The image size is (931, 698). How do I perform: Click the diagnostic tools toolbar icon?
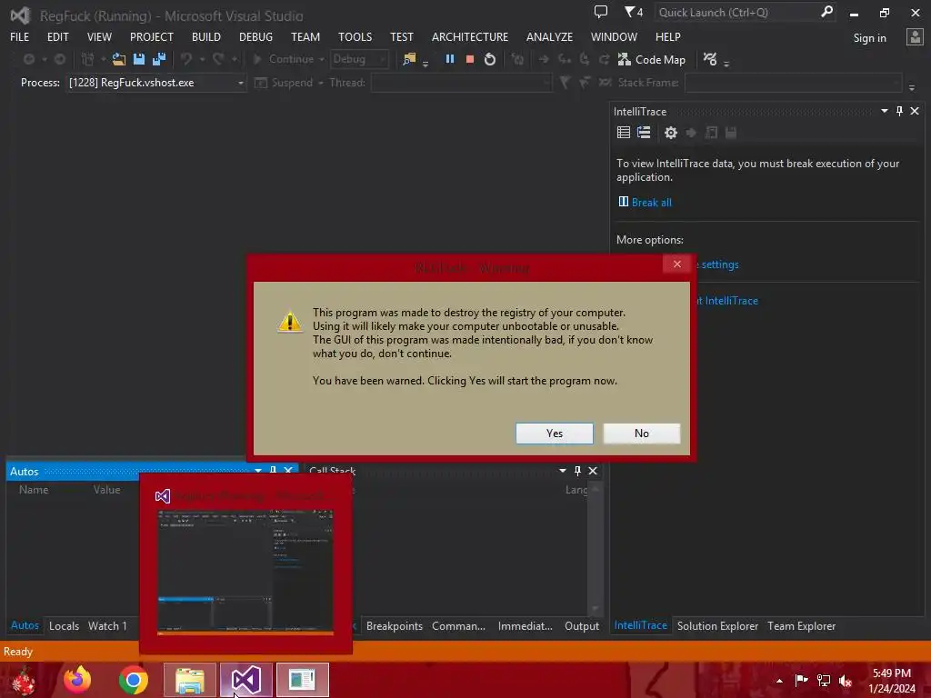point(710,59)
